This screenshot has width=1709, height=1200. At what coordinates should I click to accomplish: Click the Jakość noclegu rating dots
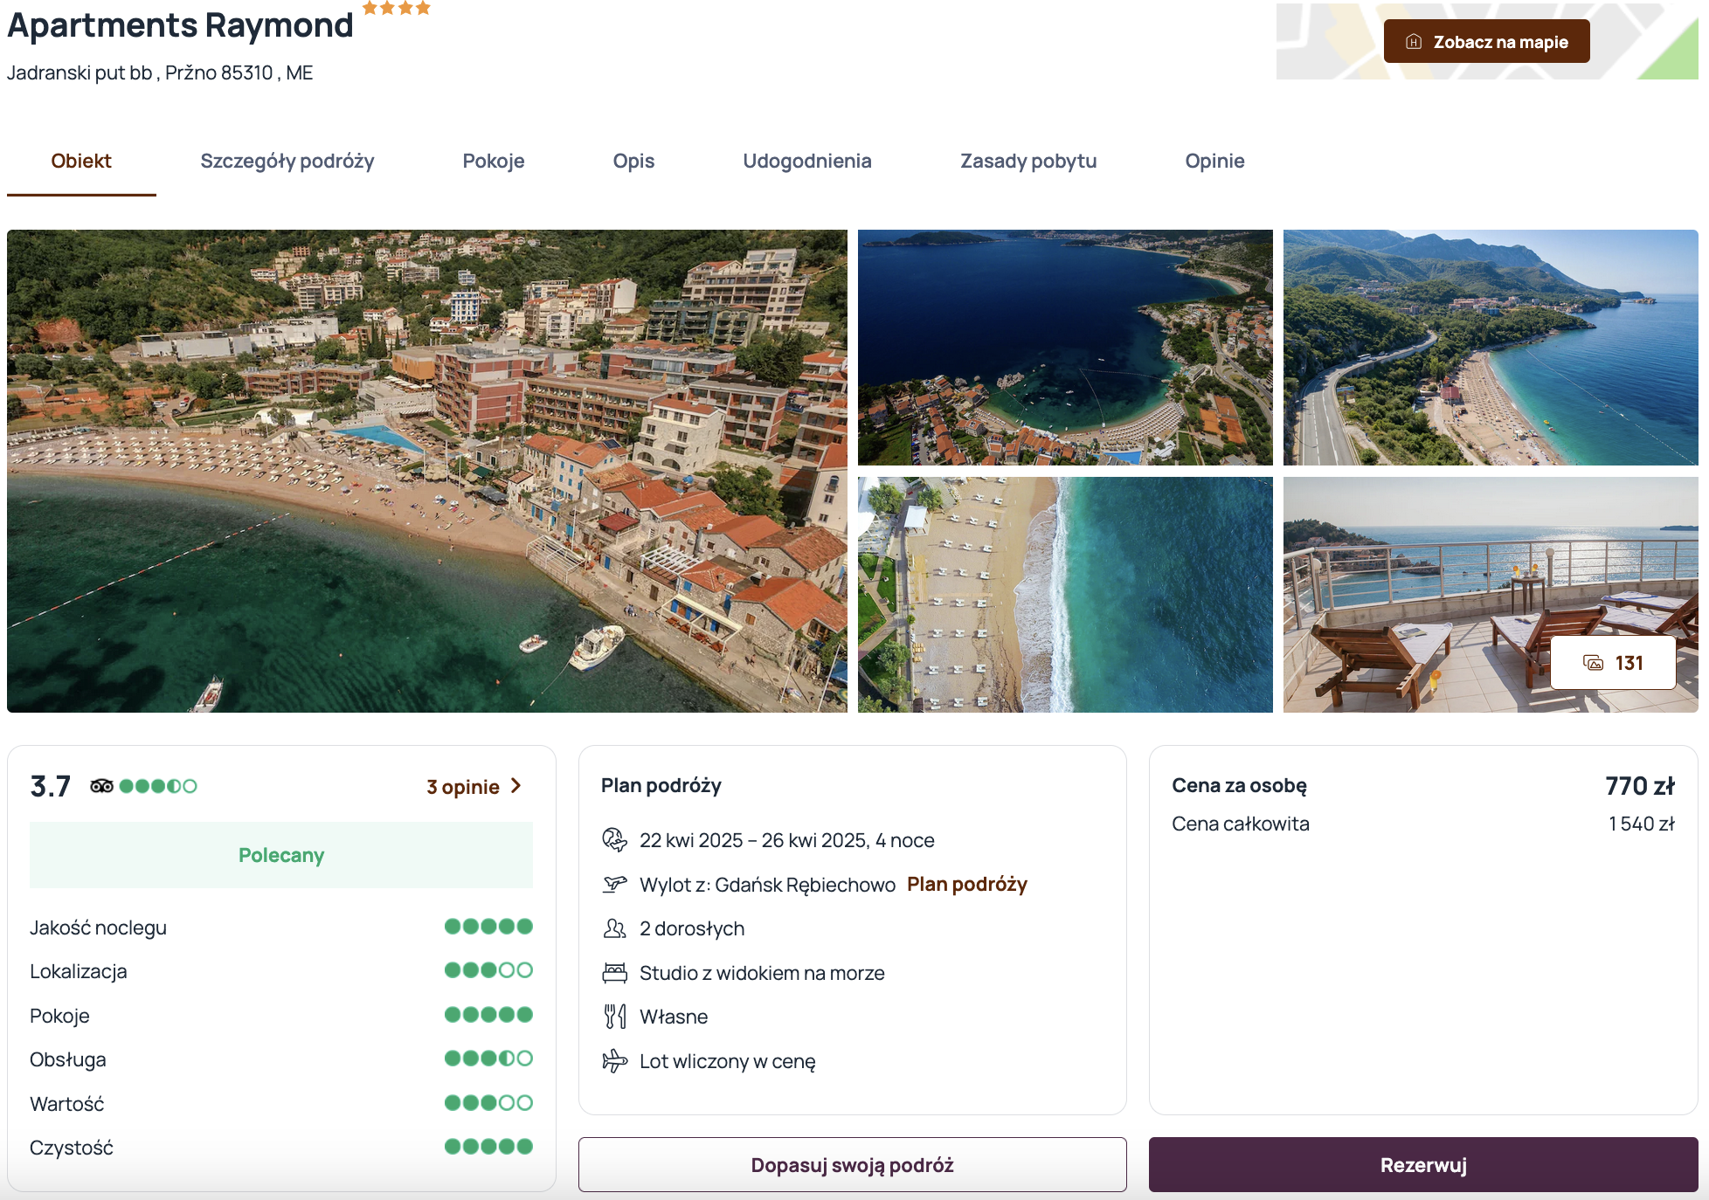pos(488,927)
